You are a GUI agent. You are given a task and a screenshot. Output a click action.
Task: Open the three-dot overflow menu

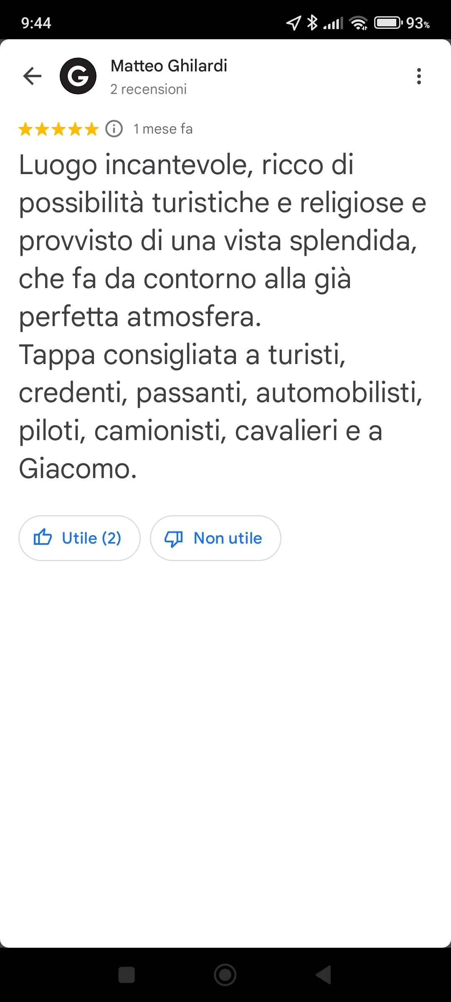click(x=419, y=76)
